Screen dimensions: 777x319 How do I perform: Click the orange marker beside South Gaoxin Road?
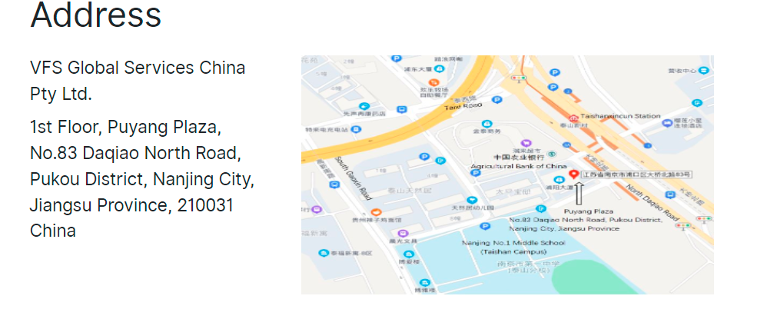(x=375, y=212)
